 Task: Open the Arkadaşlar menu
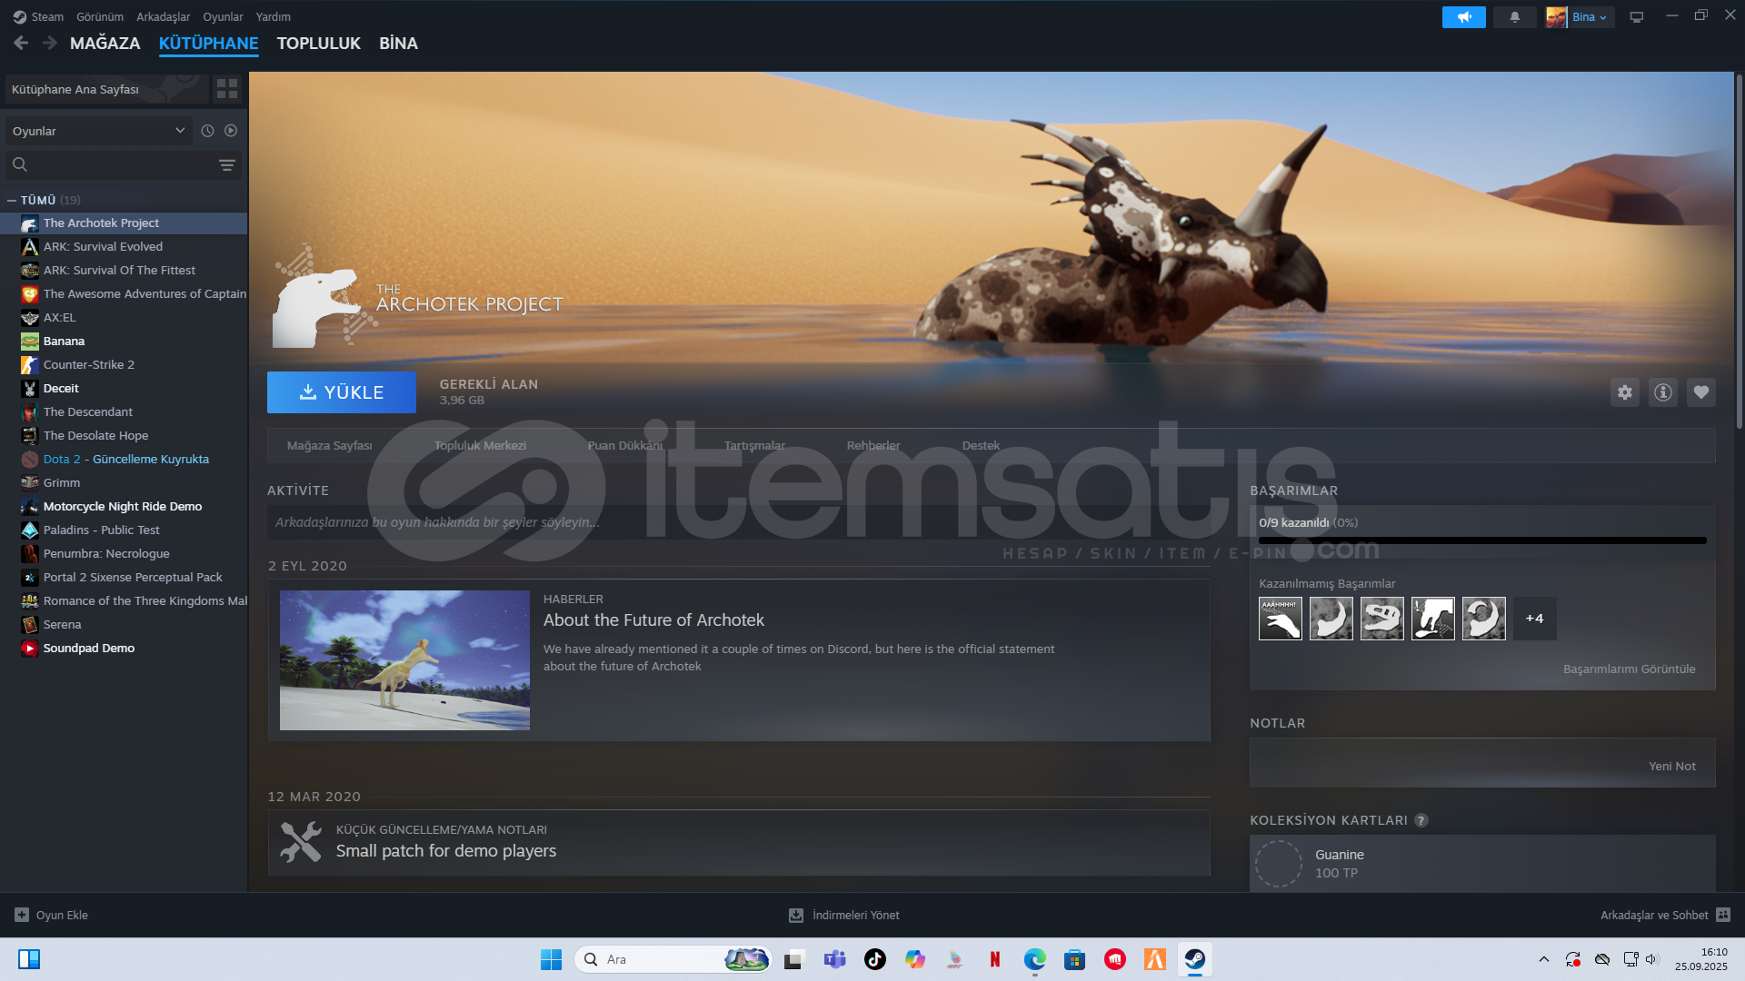click(163, 16)
